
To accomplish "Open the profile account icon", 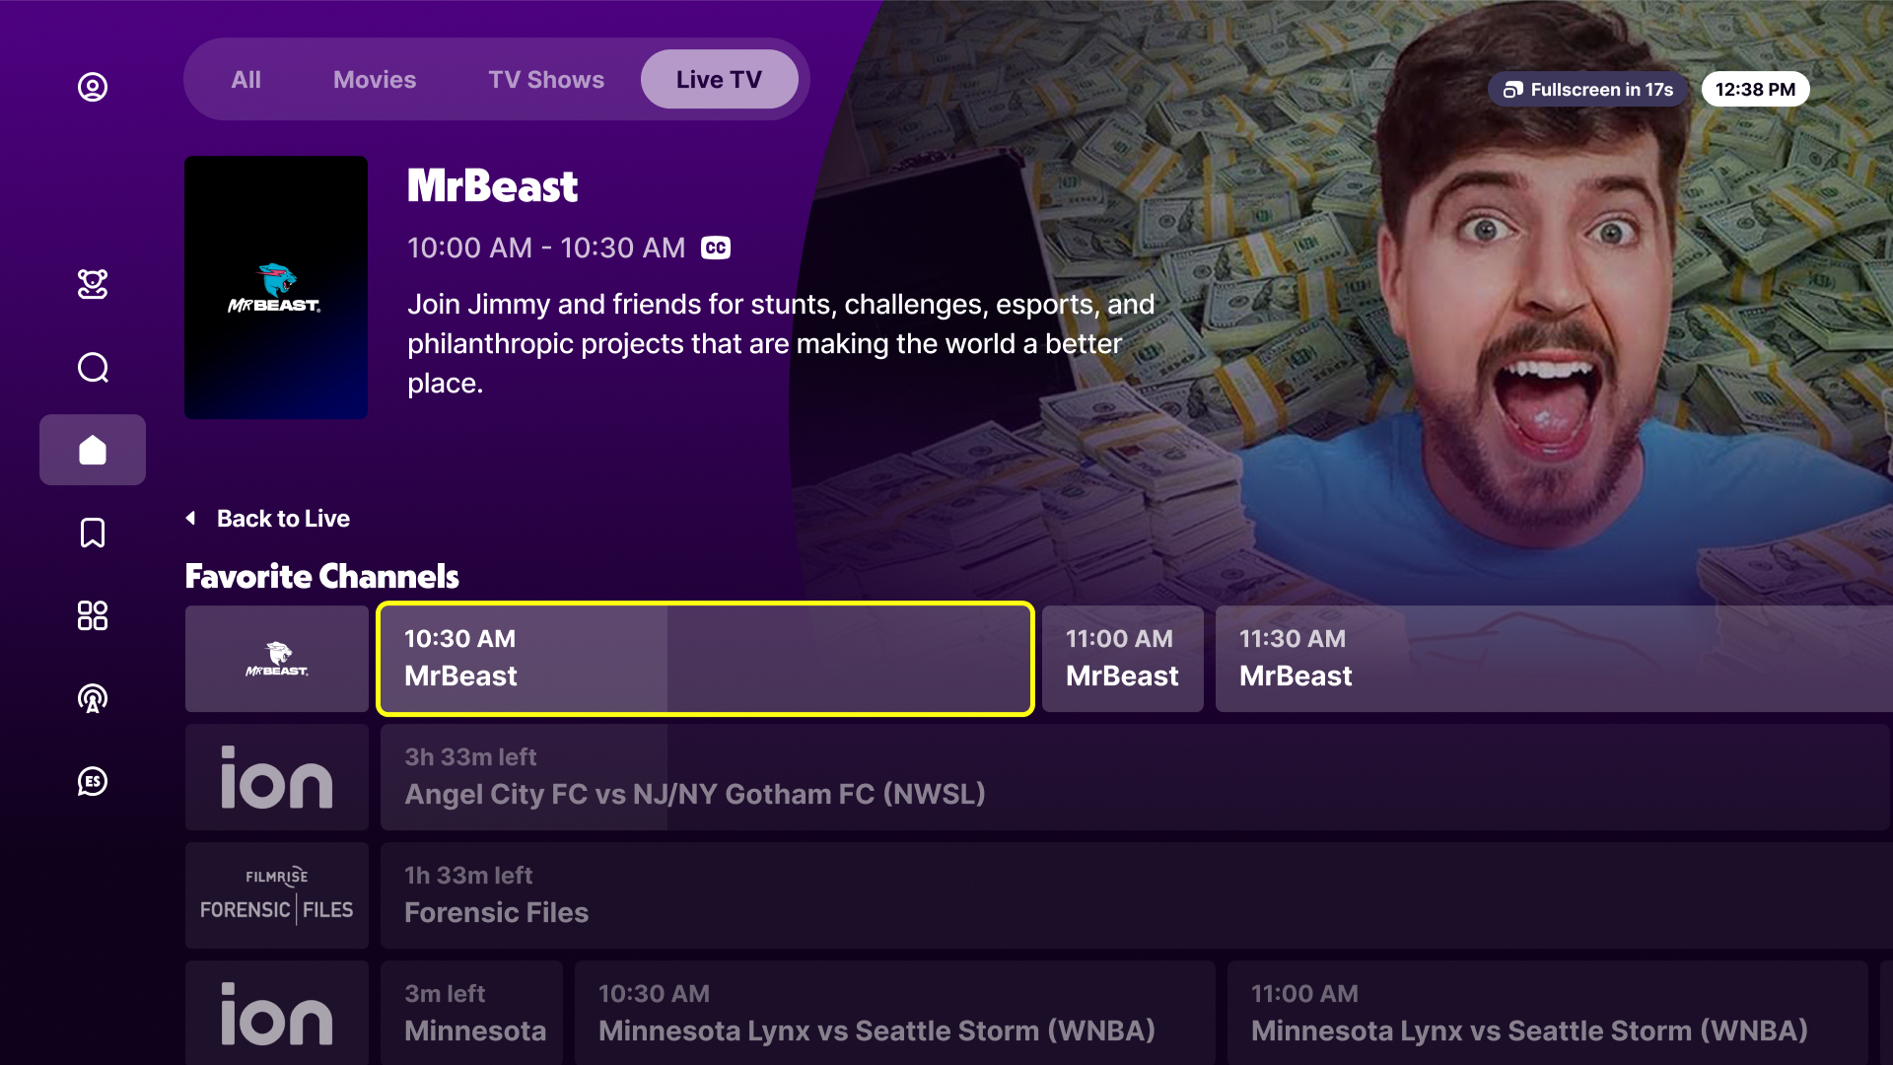I will pos(93,87).
